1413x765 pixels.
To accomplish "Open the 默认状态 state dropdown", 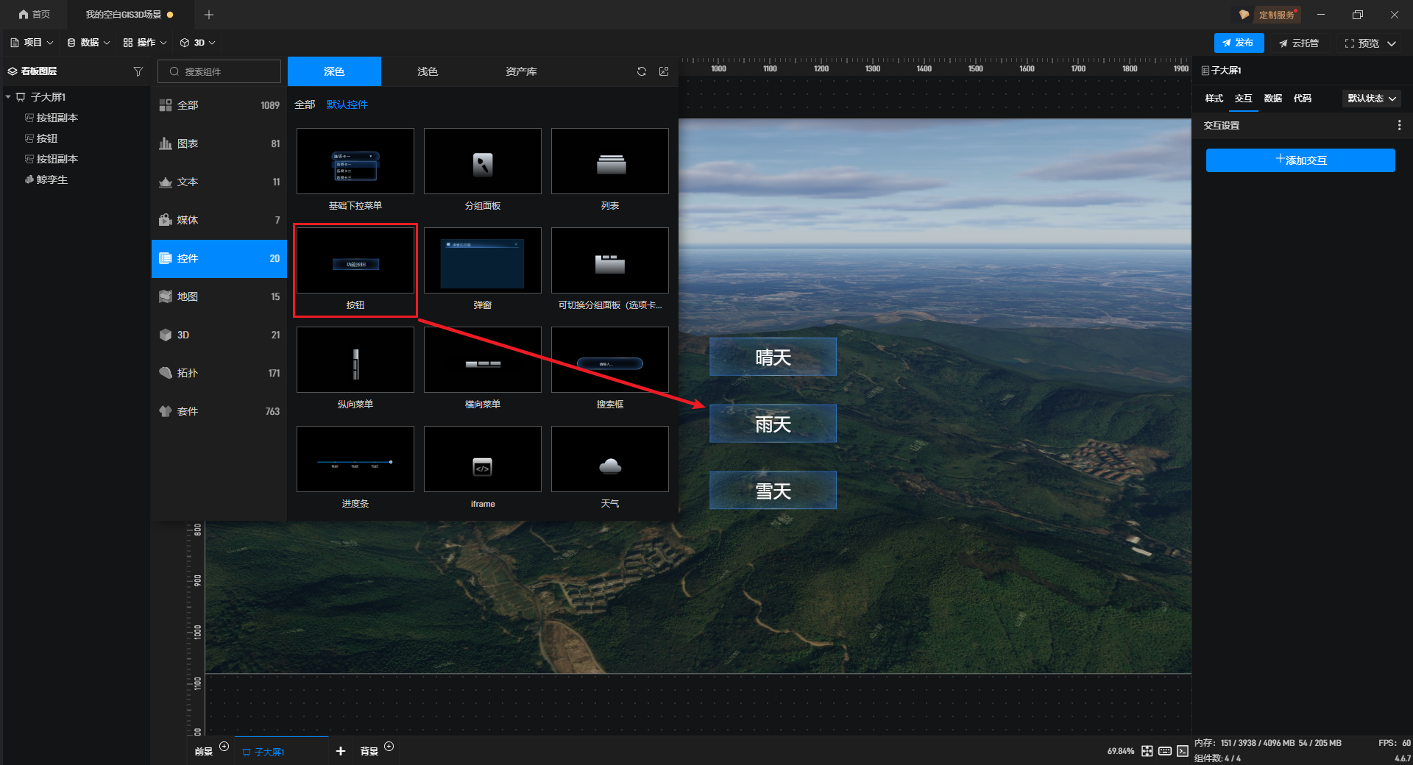I will point(1371,99).
